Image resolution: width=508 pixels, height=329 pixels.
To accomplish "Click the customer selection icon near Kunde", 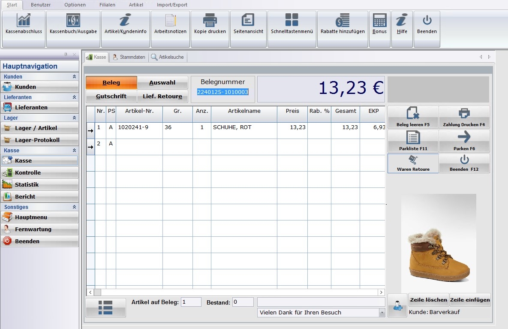I will pyautogui.click(x=397, y=305).
